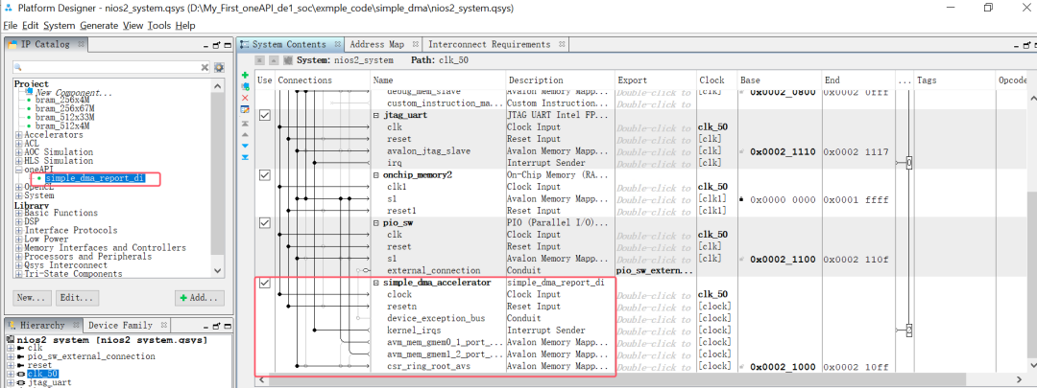1037x388 pixels.
Task: Uncheck Use checkbox for pio_sw
Action: (x=265, y=223)
